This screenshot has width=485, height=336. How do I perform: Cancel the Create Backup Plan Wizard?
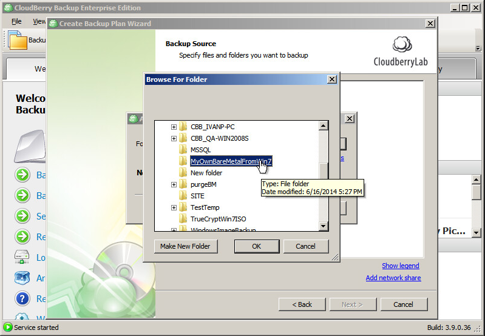403,304
